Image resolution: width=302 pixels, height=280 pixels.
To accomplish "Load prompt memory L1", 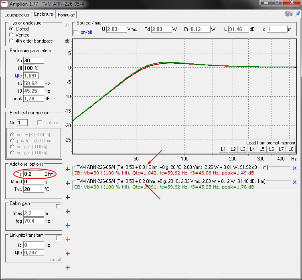I will [223, 149].
